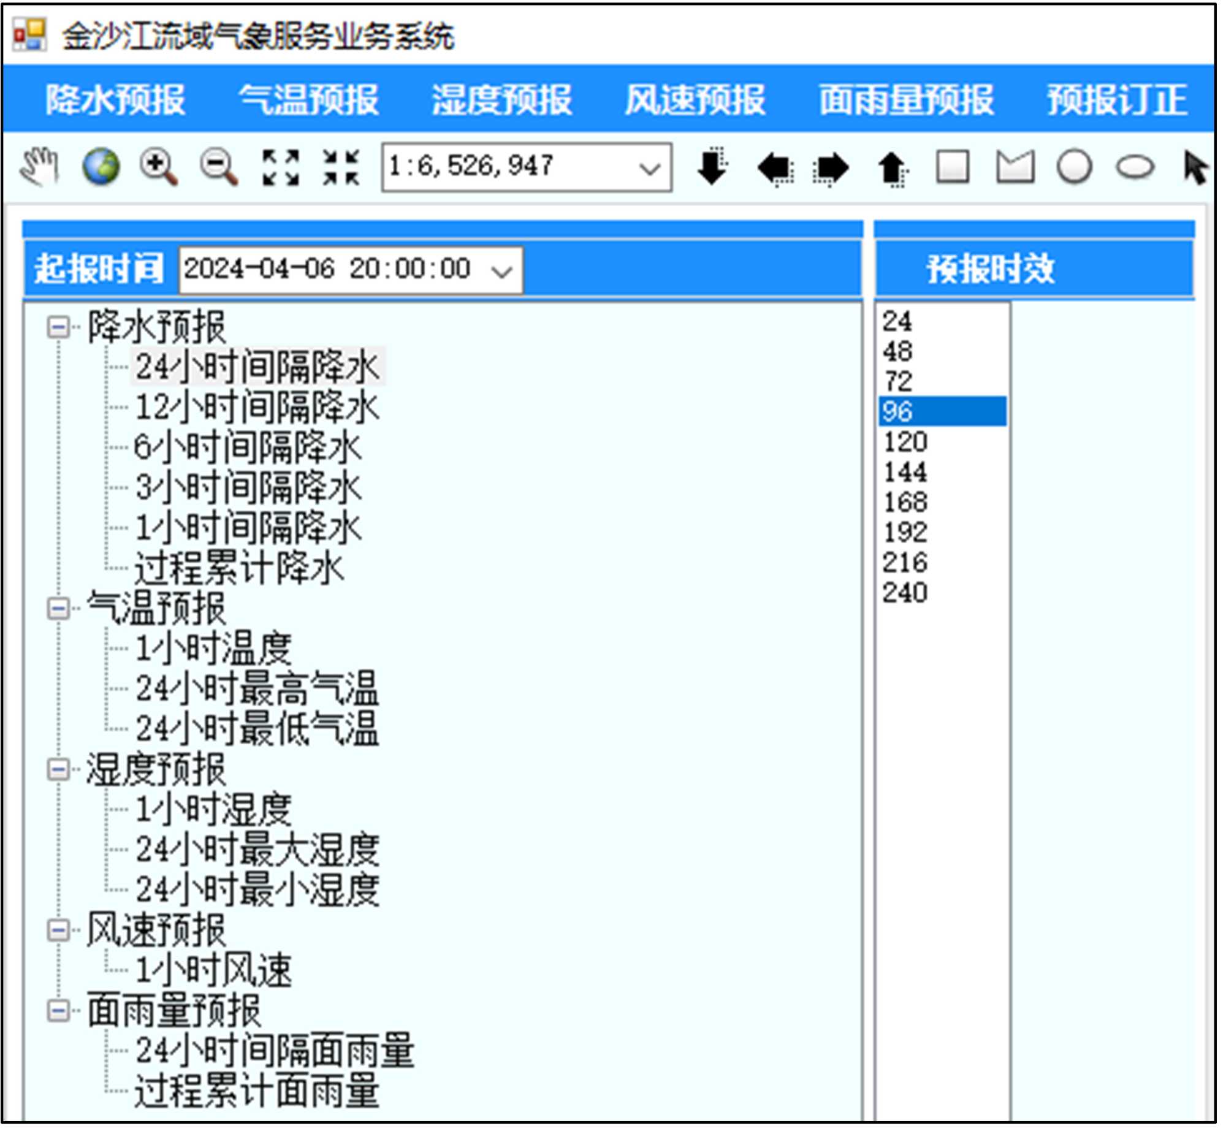1226x1131 pixels.
Task: Open the 预报订正 menu
Action: point(1117,100)
